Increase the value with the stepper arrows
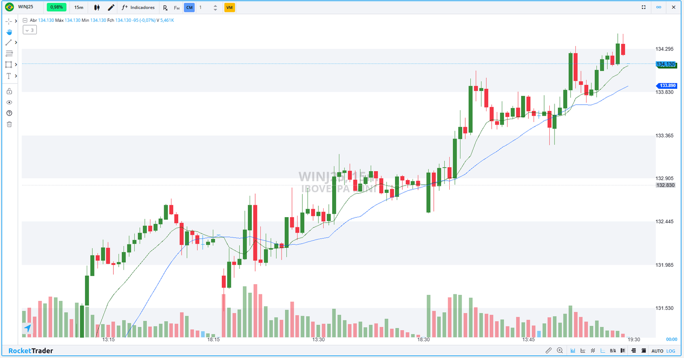This screenshot has height=358, width=684. 215,6
